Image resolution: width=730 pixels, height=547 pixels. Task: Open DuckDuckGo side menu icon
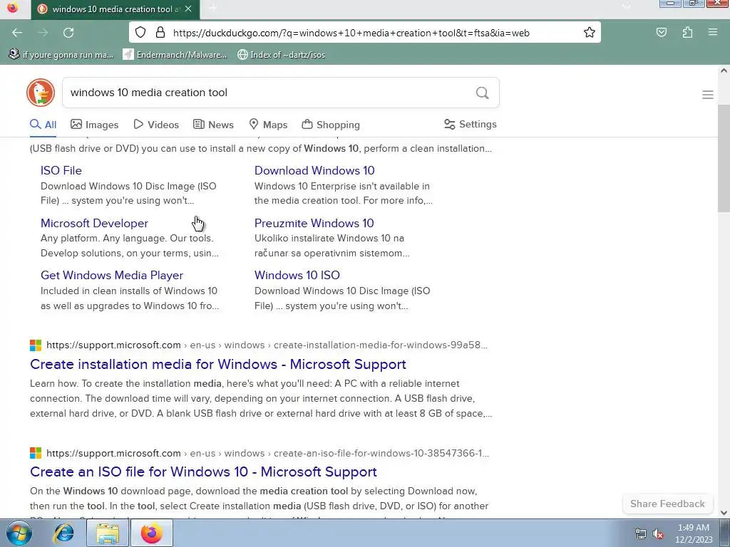point(708,95)
